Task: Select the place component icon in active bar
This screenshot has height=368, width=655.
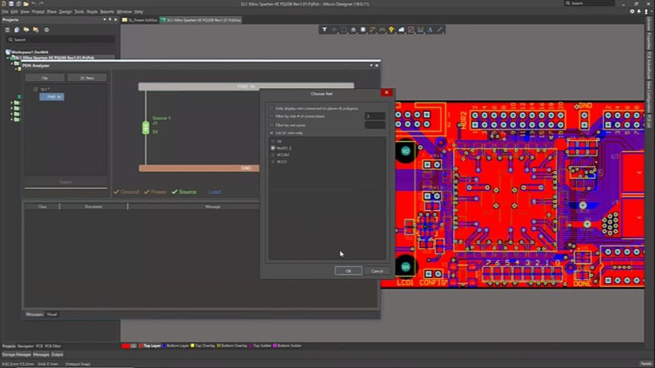Action: 363,29
